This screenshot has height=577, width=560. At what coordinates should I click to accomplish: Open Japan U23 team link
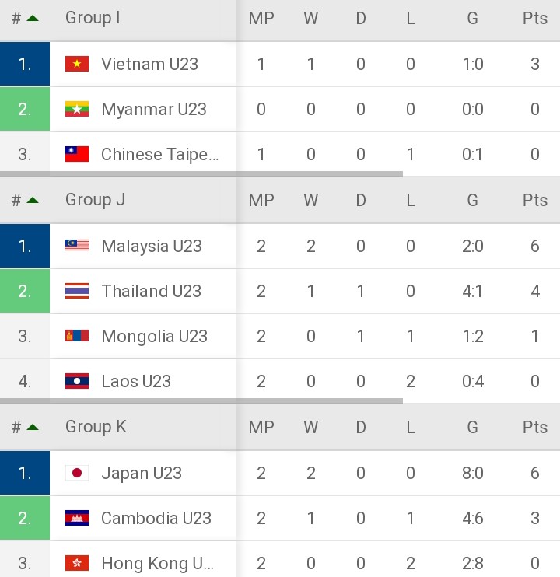tap(142, 473)
